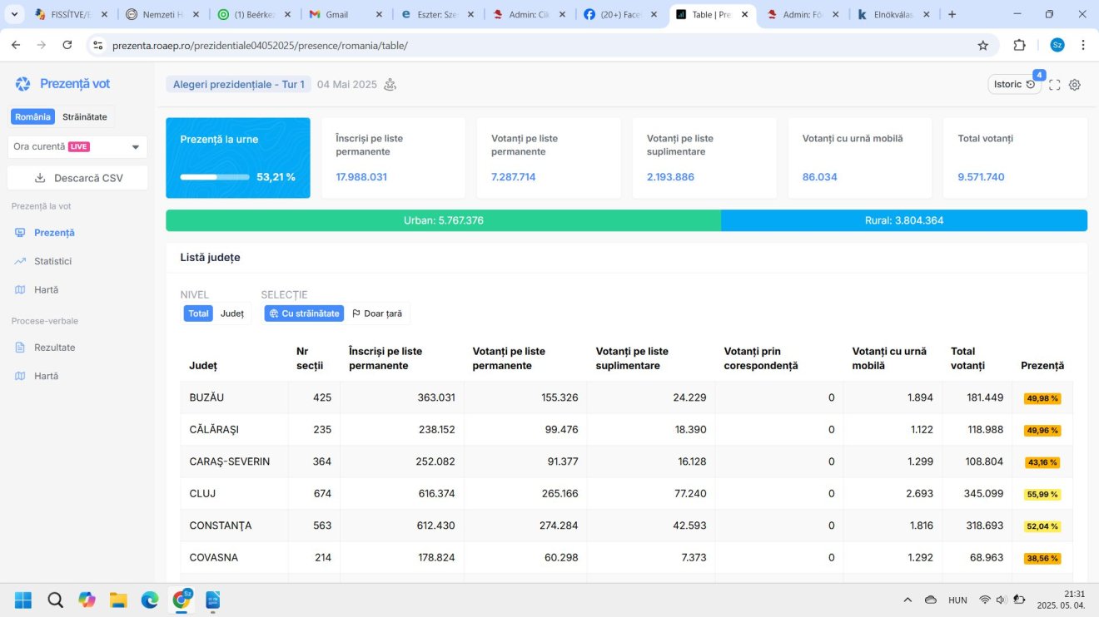This screenshot has width=1099, height=617.
Task: Click the Rural 3.804.364 bar segment
Action: tap(904, 220)
